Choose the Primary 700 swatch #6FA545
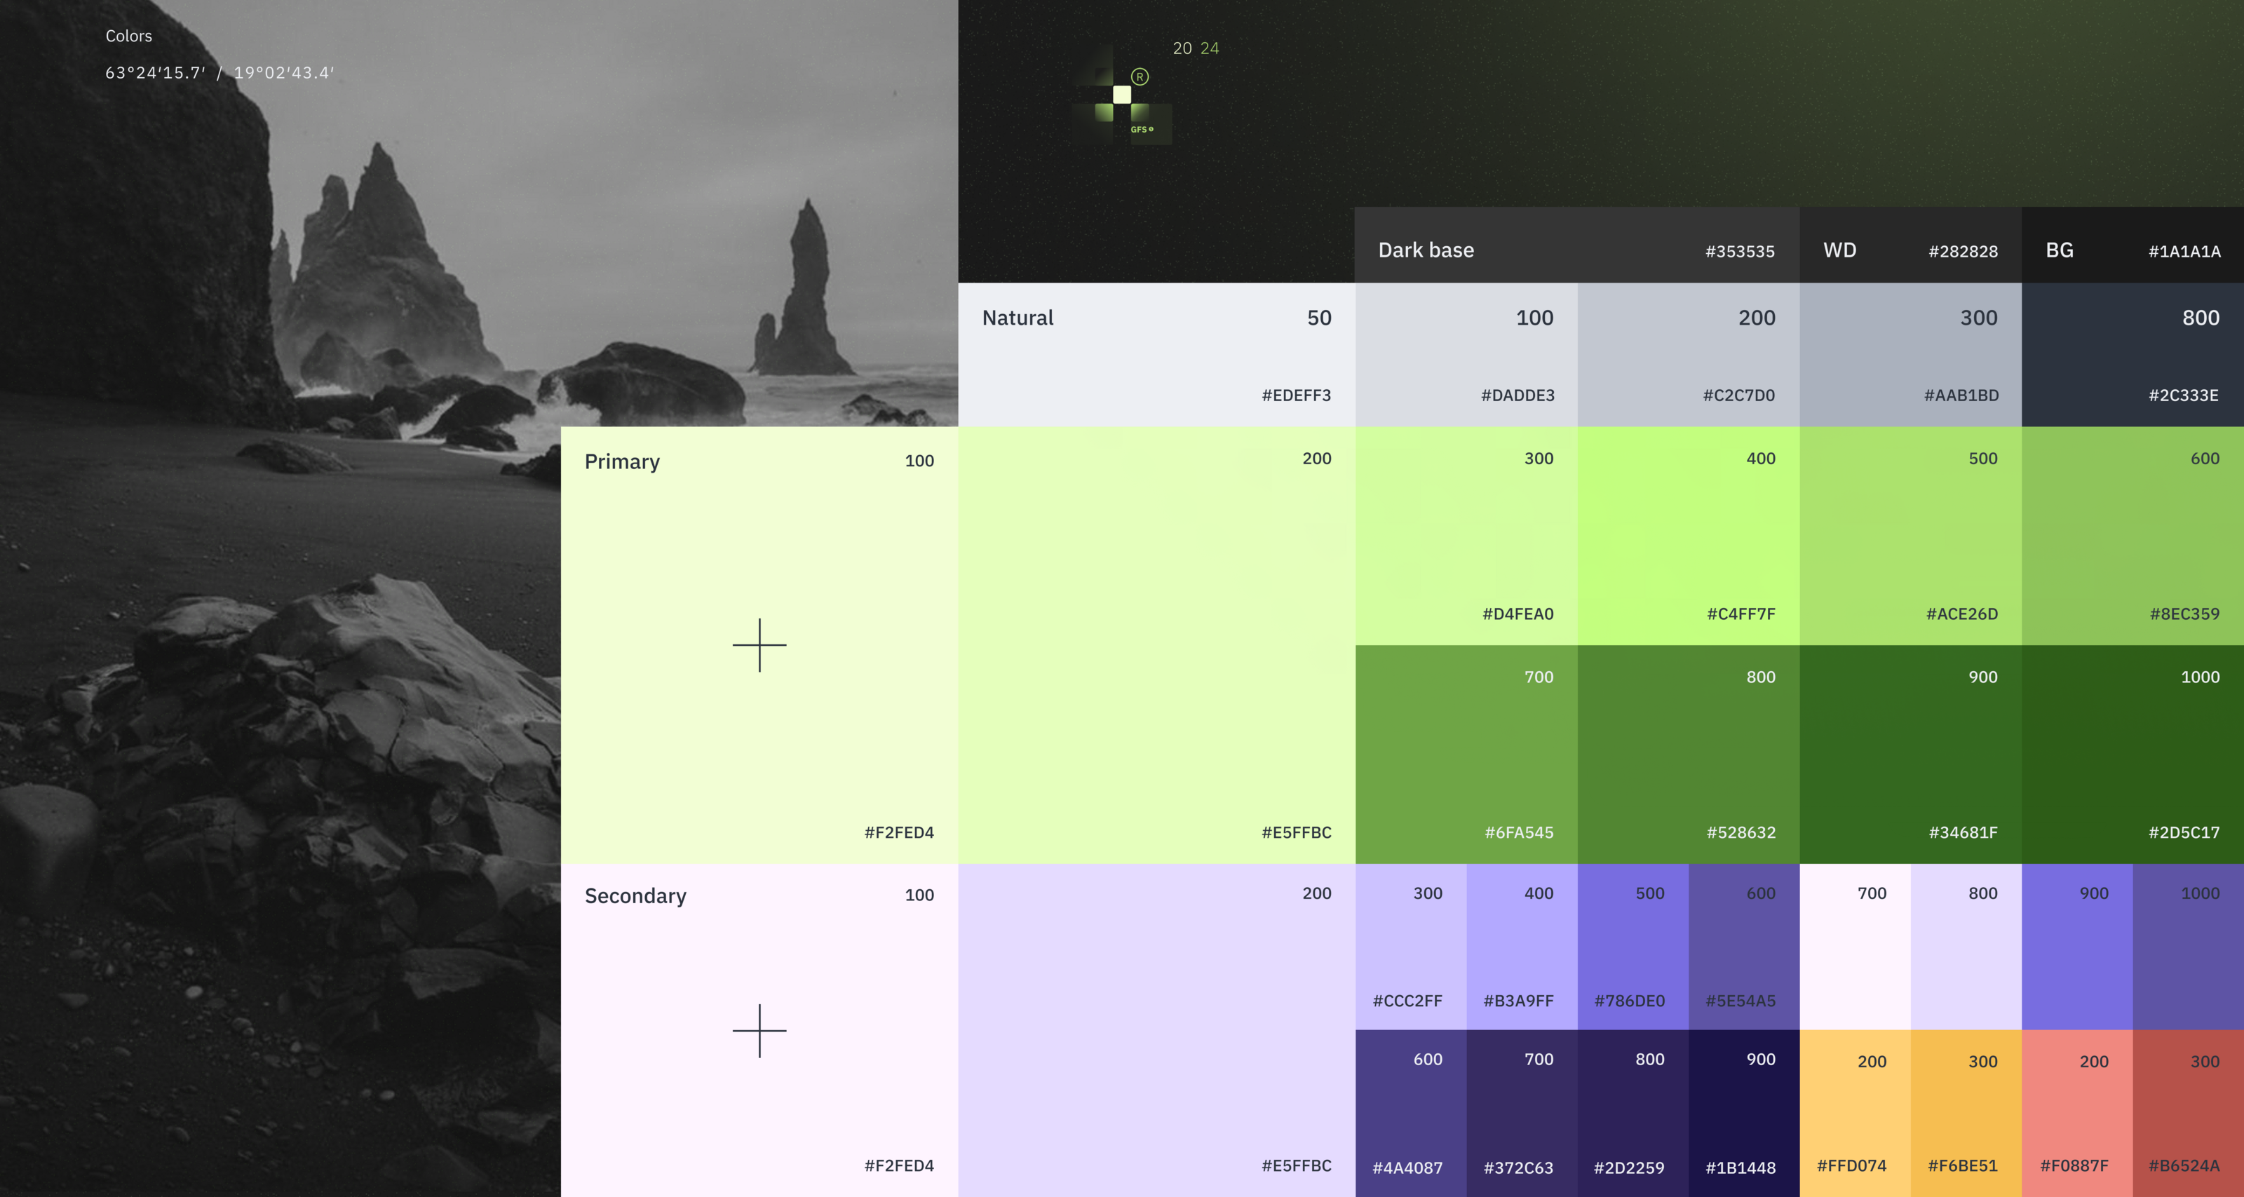 (x=1465, y=754)
